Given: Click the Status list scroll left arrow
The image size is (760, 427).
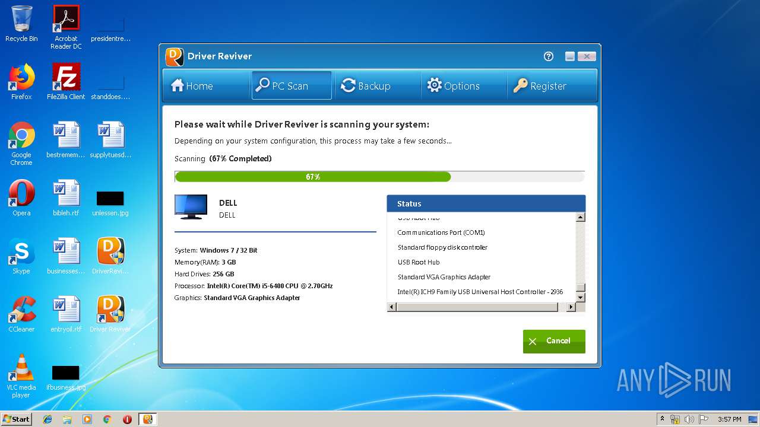Looking at the screenshot, I should coord(391,307).
